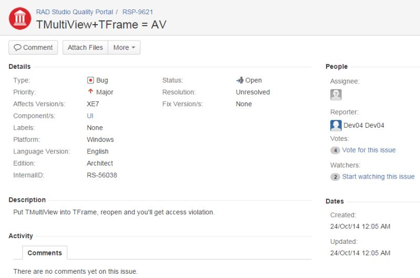Click the Updated date 24/Oct/14 12:05 AM
This screenshot has width=420, height=278.
coord(360,253)
